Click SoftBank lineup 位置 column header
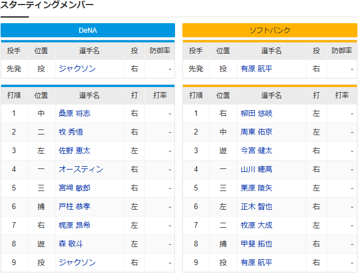This screenshot has height=273, width=358. point(223,96)
